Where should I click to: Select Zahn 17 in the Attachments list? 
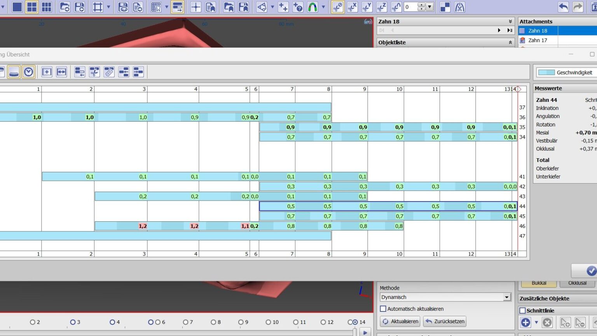(538, 40)
